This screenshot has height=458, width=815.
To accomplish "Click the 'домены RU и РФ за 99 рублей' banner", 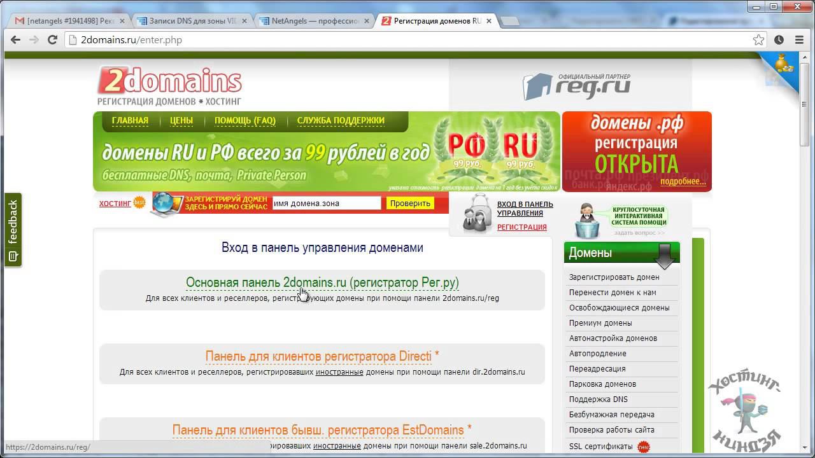I will (x=327, y=152).
